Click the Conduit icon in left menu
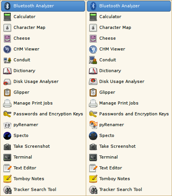Viewport: 172px width, 196px height. [x=7, y=60]
